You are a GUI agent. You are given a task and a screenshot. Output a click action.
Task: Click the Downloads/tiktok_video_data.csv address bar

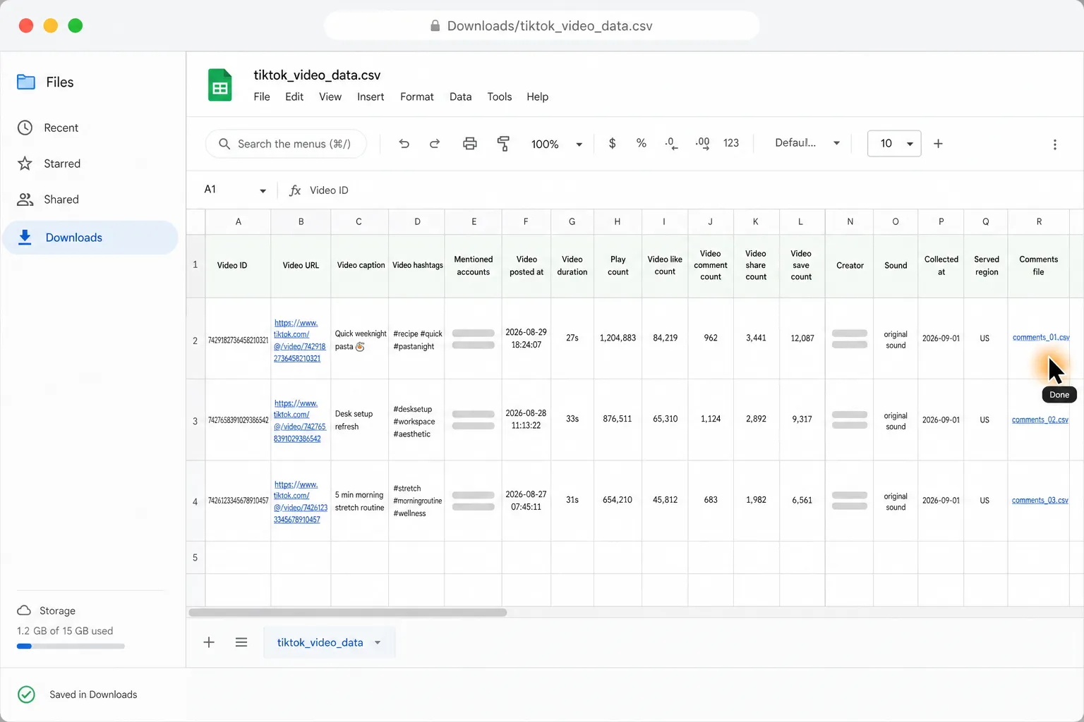[x=542, y=26]
